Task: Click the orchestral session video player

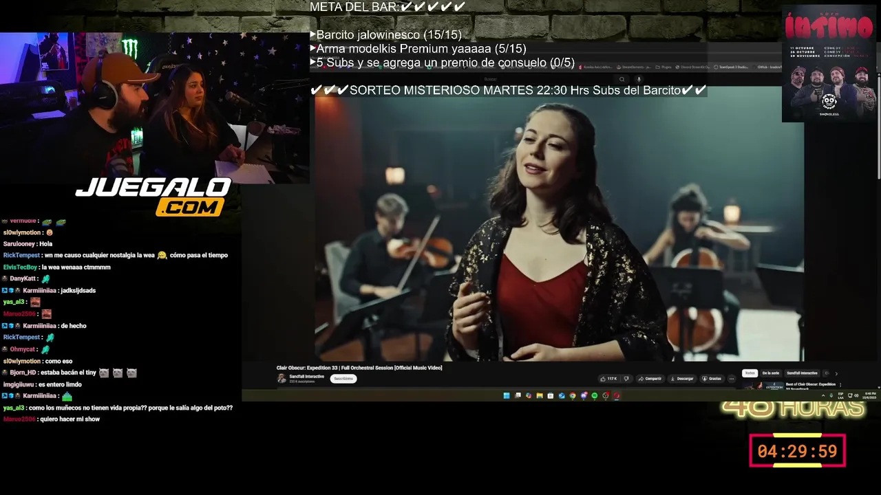Action: [x=559, y=223]
